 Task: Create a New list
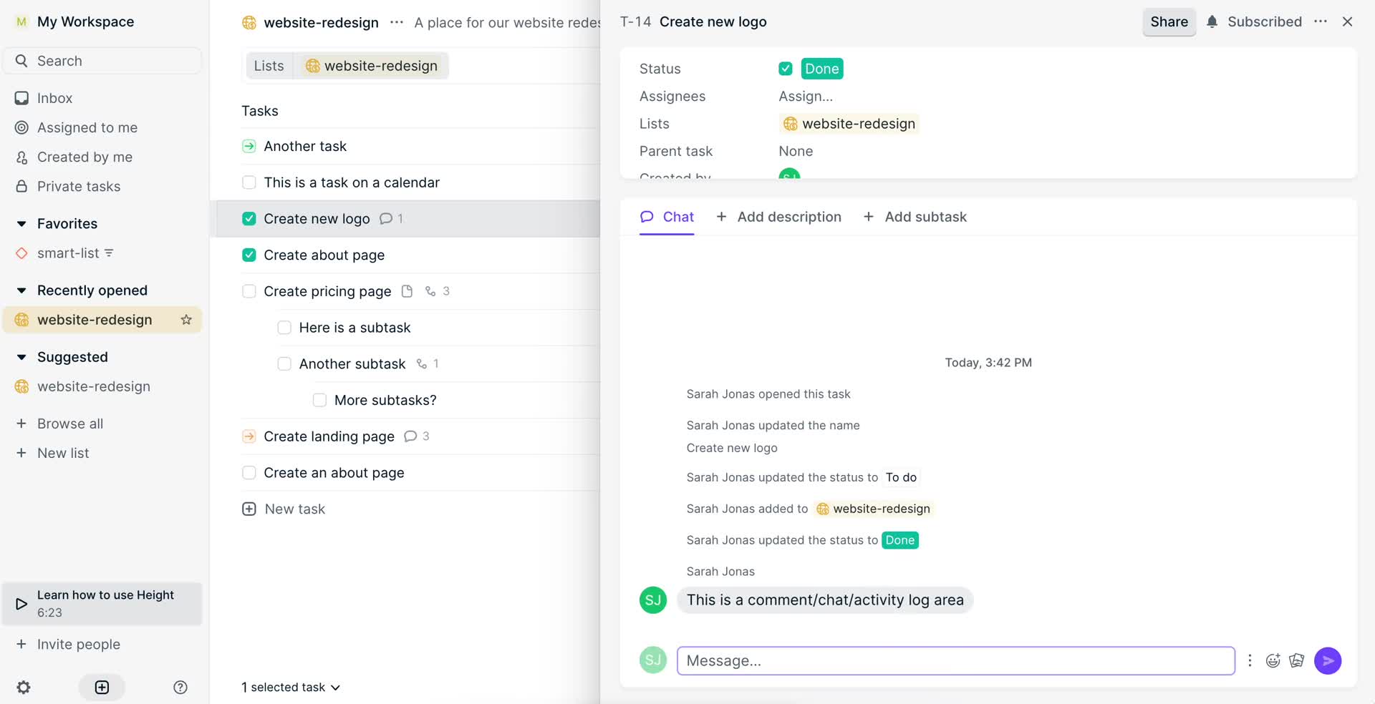tap(62, 453)
